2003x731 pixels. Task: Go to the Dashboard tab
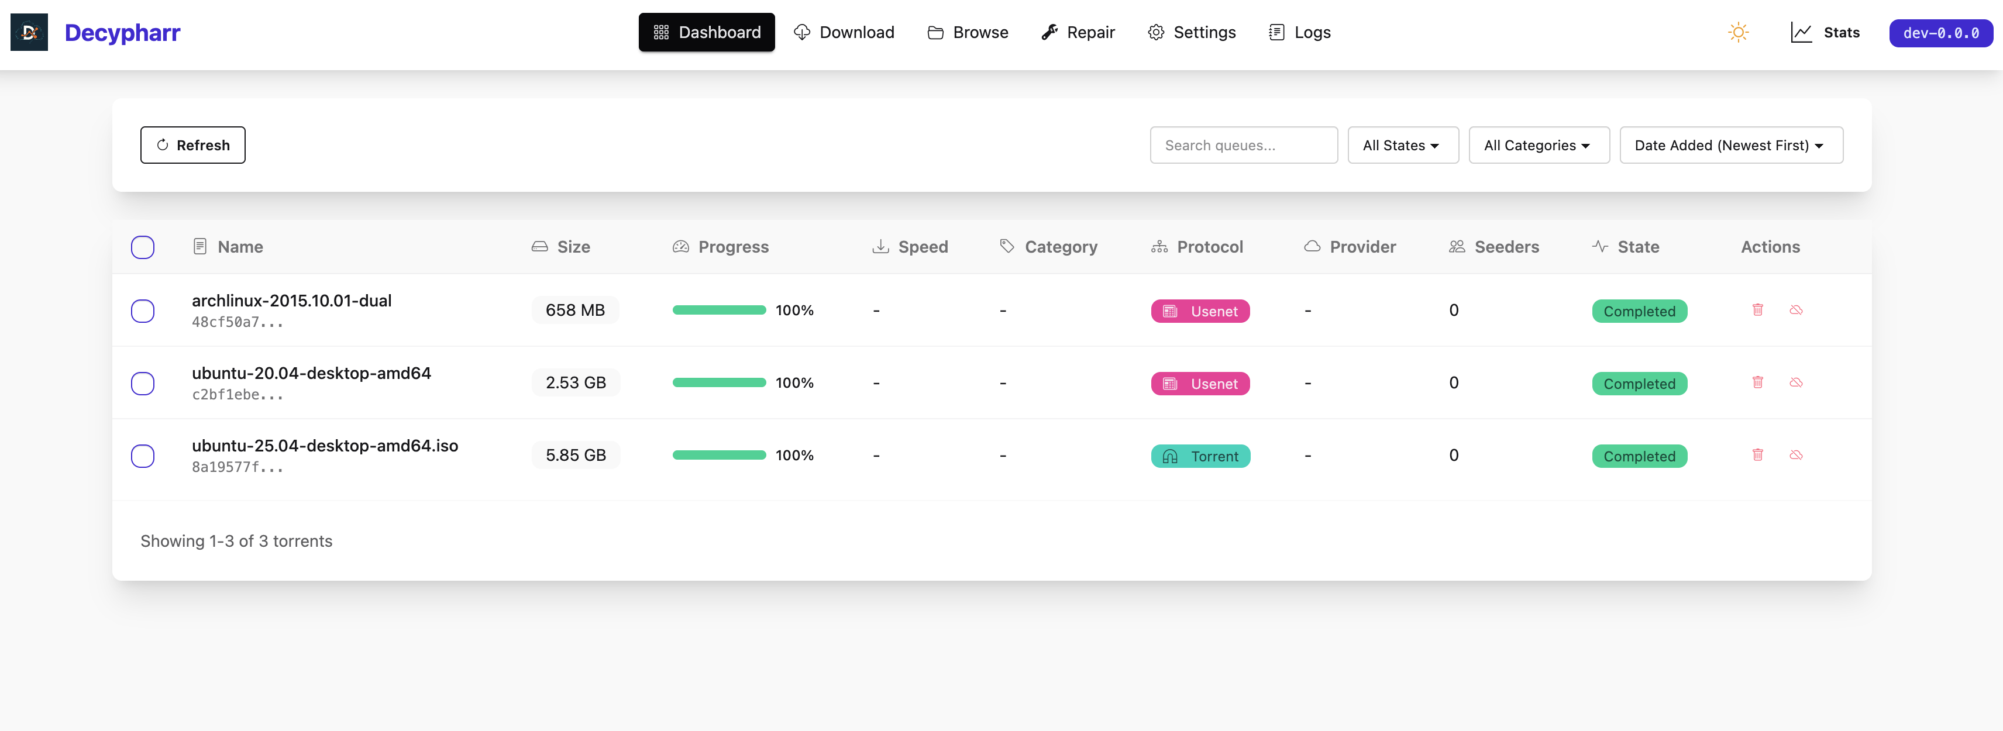coord(706,32)
